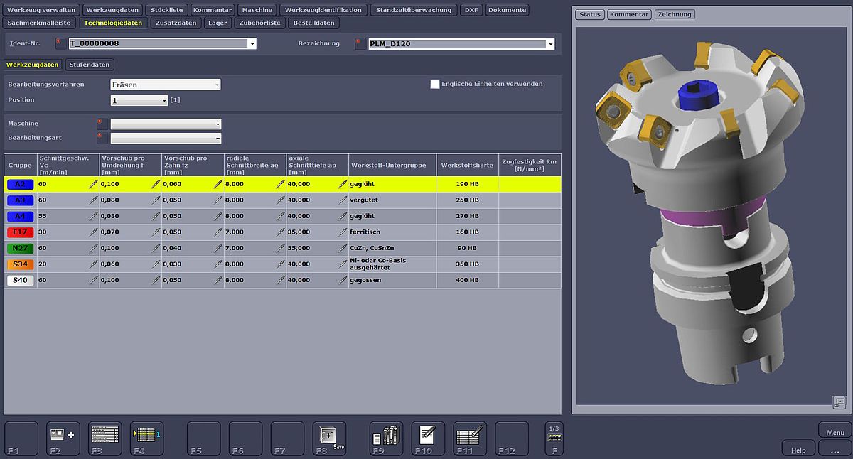Expand the Maschine dropdown

click(x=166, y=124)
